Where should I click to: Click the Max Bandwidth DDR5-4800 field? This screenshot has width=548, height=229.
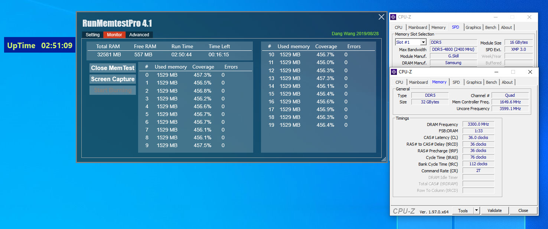point(453,49)
